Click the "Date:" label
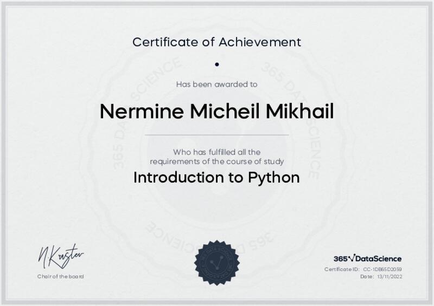Image resolution: width=434 pixels, height=306 pixels. pos(367,276)
